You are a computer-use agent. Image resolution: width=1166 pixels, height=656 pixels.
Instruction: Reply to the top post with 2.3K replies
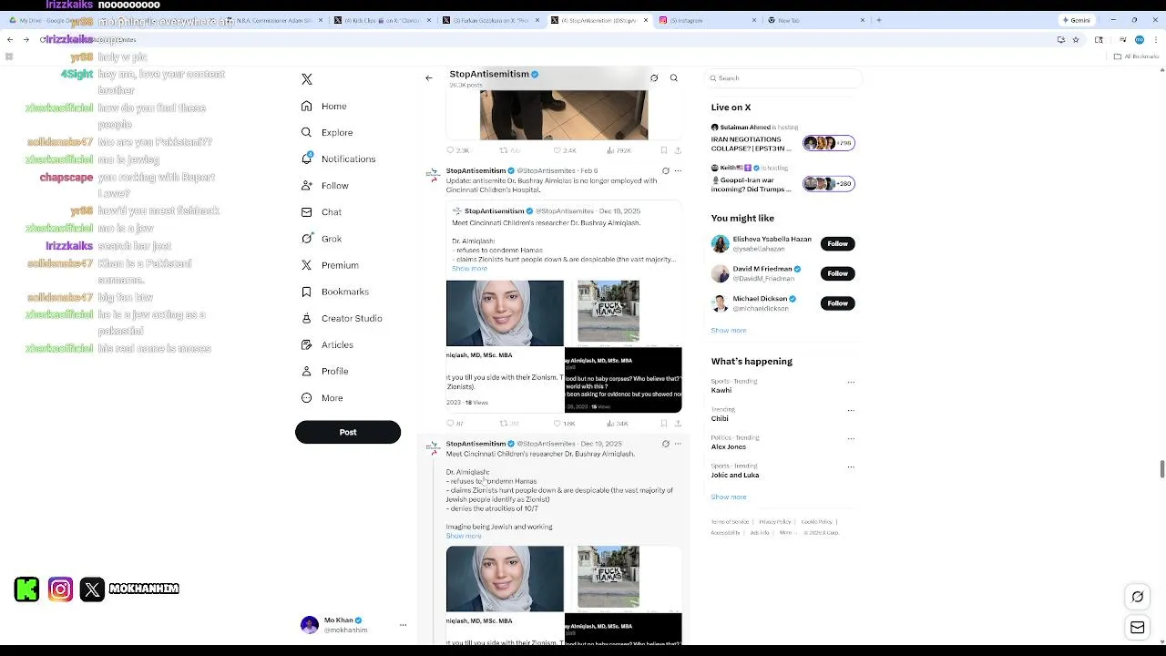[x=457, y=150]
